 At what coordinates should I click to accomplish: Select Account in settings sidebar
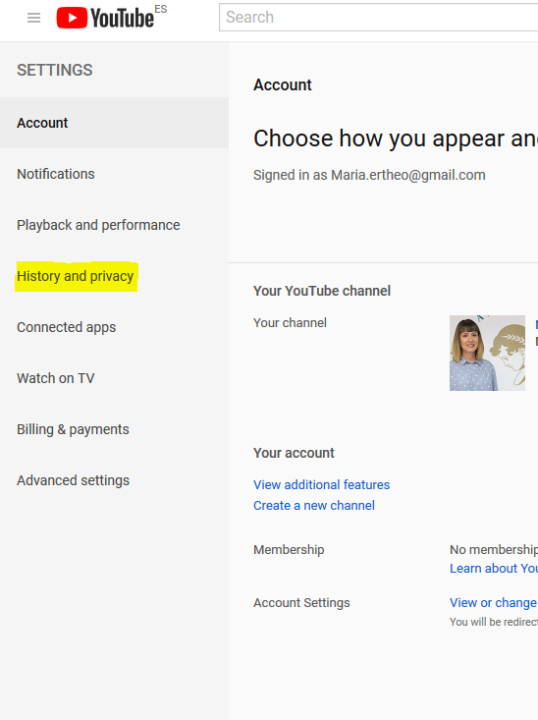(x=114, y=123)
